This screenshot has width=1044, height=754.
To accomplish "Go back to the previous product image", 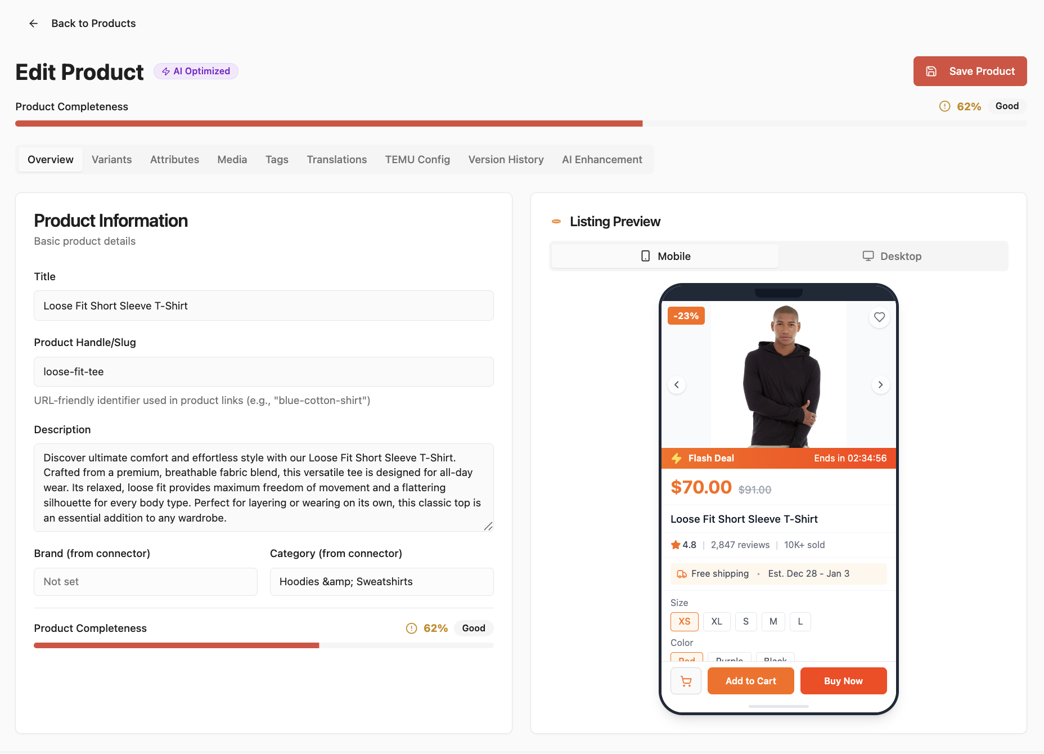I will point(677,384).
